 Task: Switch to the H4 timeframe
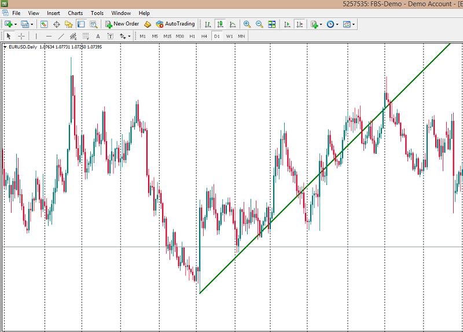click(x=204, y=36)
